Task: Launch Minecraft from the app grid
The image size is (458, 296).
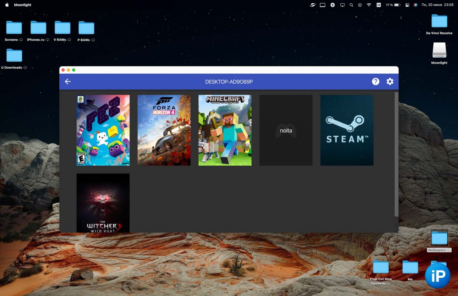Action: coord(225,130)
